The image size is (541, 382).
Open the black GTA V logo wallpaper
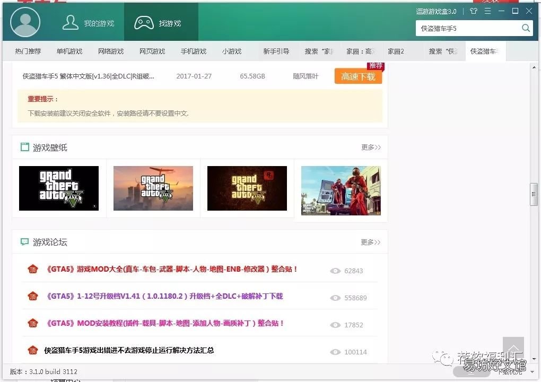[x=59, y=188]
